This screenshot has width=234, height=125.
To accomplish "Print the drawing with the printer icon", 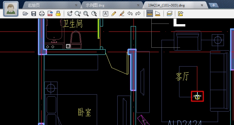I will coord(42,14).
